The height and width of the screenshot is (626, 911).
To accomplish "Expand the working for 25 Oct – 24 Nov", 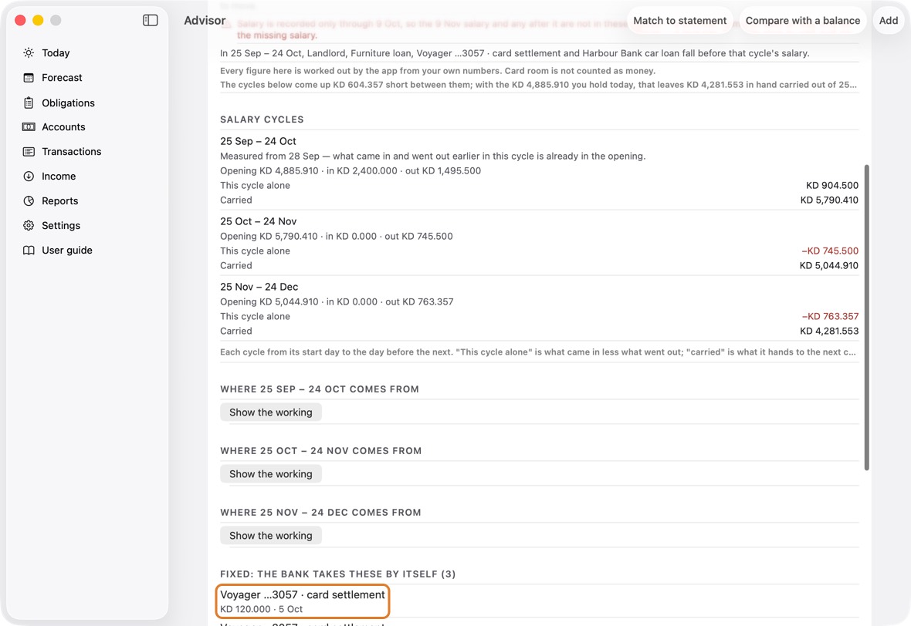I will coord(271,474).
